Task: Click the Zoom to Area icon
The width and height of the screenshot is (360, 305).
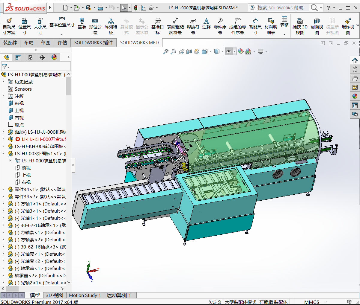Action: tap(174, 51)
